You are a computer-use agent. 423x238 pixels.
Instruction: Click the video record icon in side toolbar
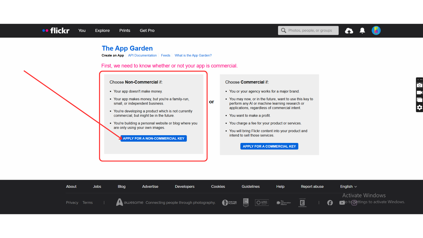click(x=420, y=92)
